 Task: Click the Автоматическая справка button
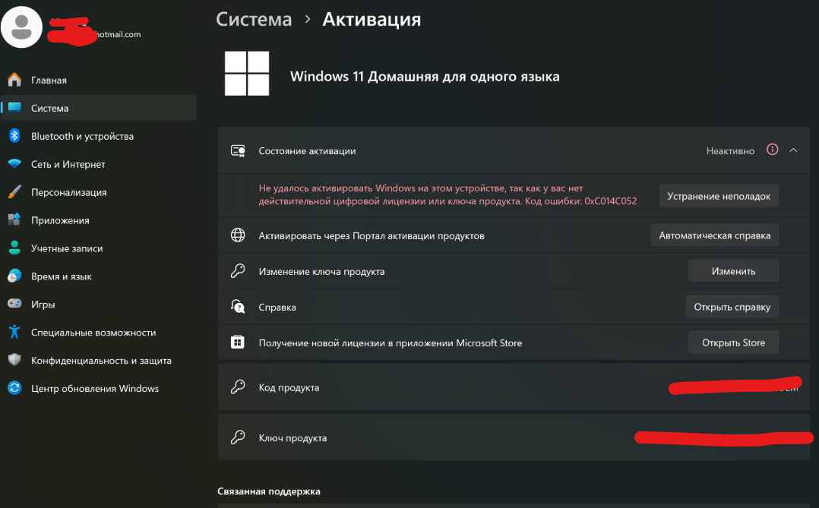coord(714,235)
